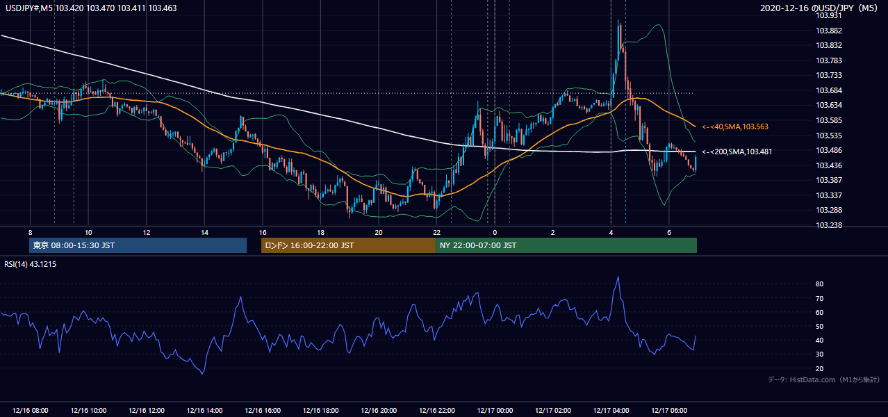Click hour tick 12 under price chart
The image size is (888, 417).
coord(146,231)
